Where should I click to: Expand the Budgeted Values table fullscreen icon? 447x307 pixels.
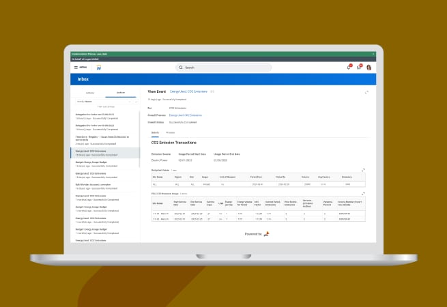[x=363, y=170]
